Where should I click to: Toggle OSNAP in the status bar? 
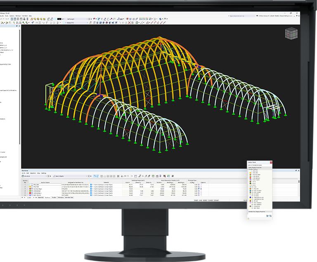[216, 200]
